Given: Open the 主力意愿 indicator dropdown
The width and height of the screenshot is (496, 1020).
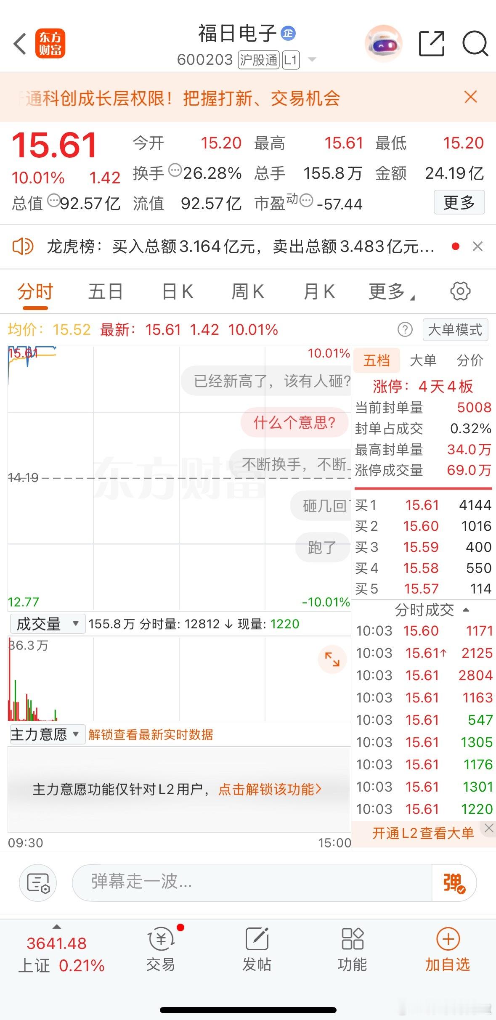Looking at the screenshot, I should [x=48, y=734].
